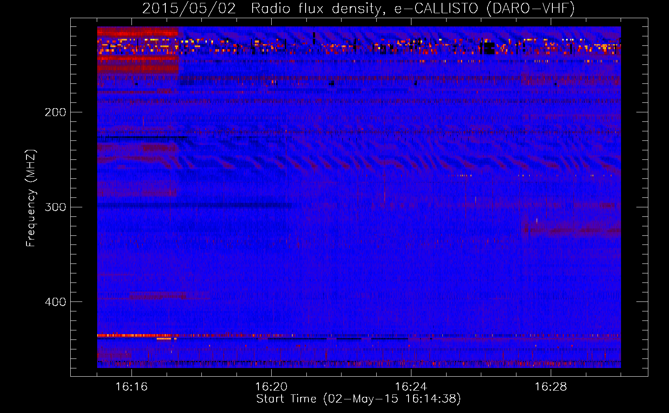Select the 400 MHz frequency label
The height and width of the screenshot is (413, 669).
point(55,302)
